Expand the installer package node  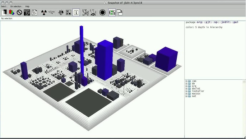pyautogui.click(x=186, y=91)
